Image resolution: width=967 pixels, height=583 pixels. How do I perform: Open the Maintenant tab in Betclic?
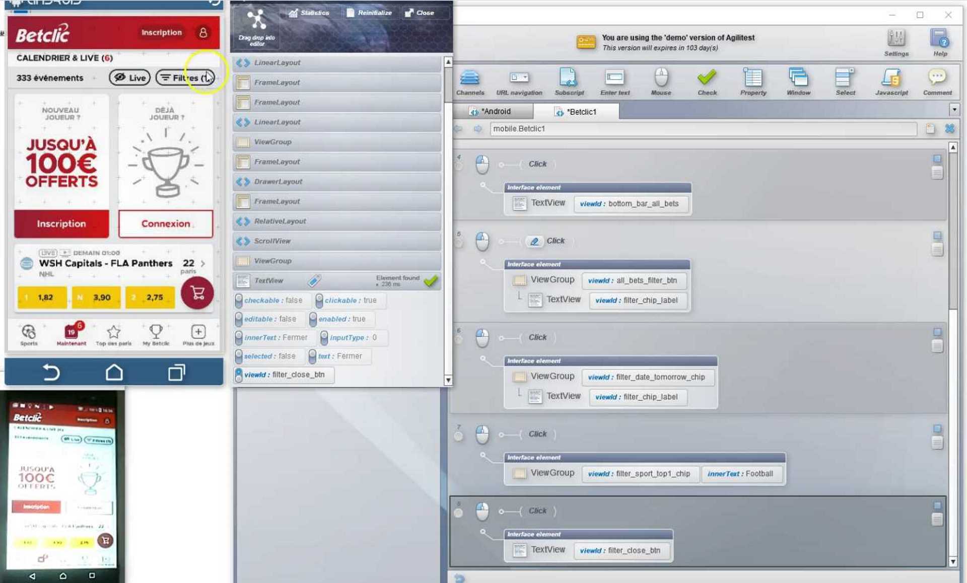pos(72,335)
